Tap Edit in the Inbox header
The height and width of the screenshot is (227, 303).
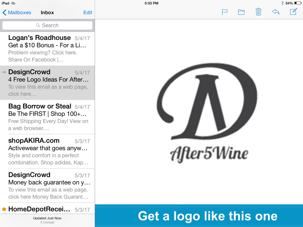pos(88,12)
